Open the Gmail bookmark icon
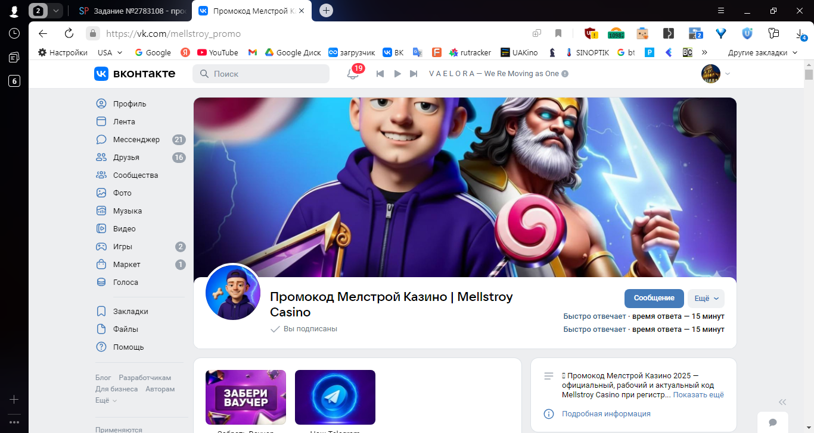This screenshot has width=814, height=433. point(253,52)
